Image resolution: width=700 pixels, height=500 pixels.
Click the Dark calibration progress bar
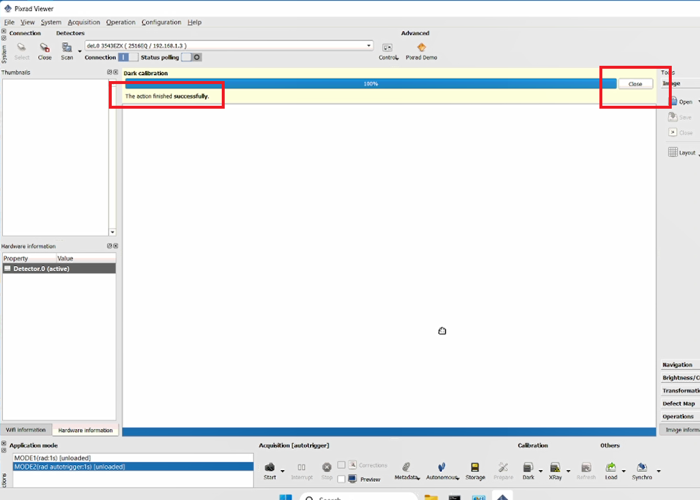click(x=371, y=83)
